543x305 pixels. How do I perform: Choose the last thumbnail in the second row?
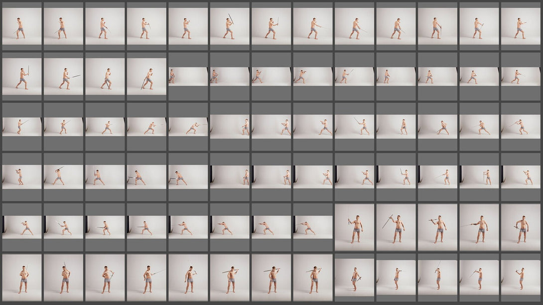click(521, 77)
